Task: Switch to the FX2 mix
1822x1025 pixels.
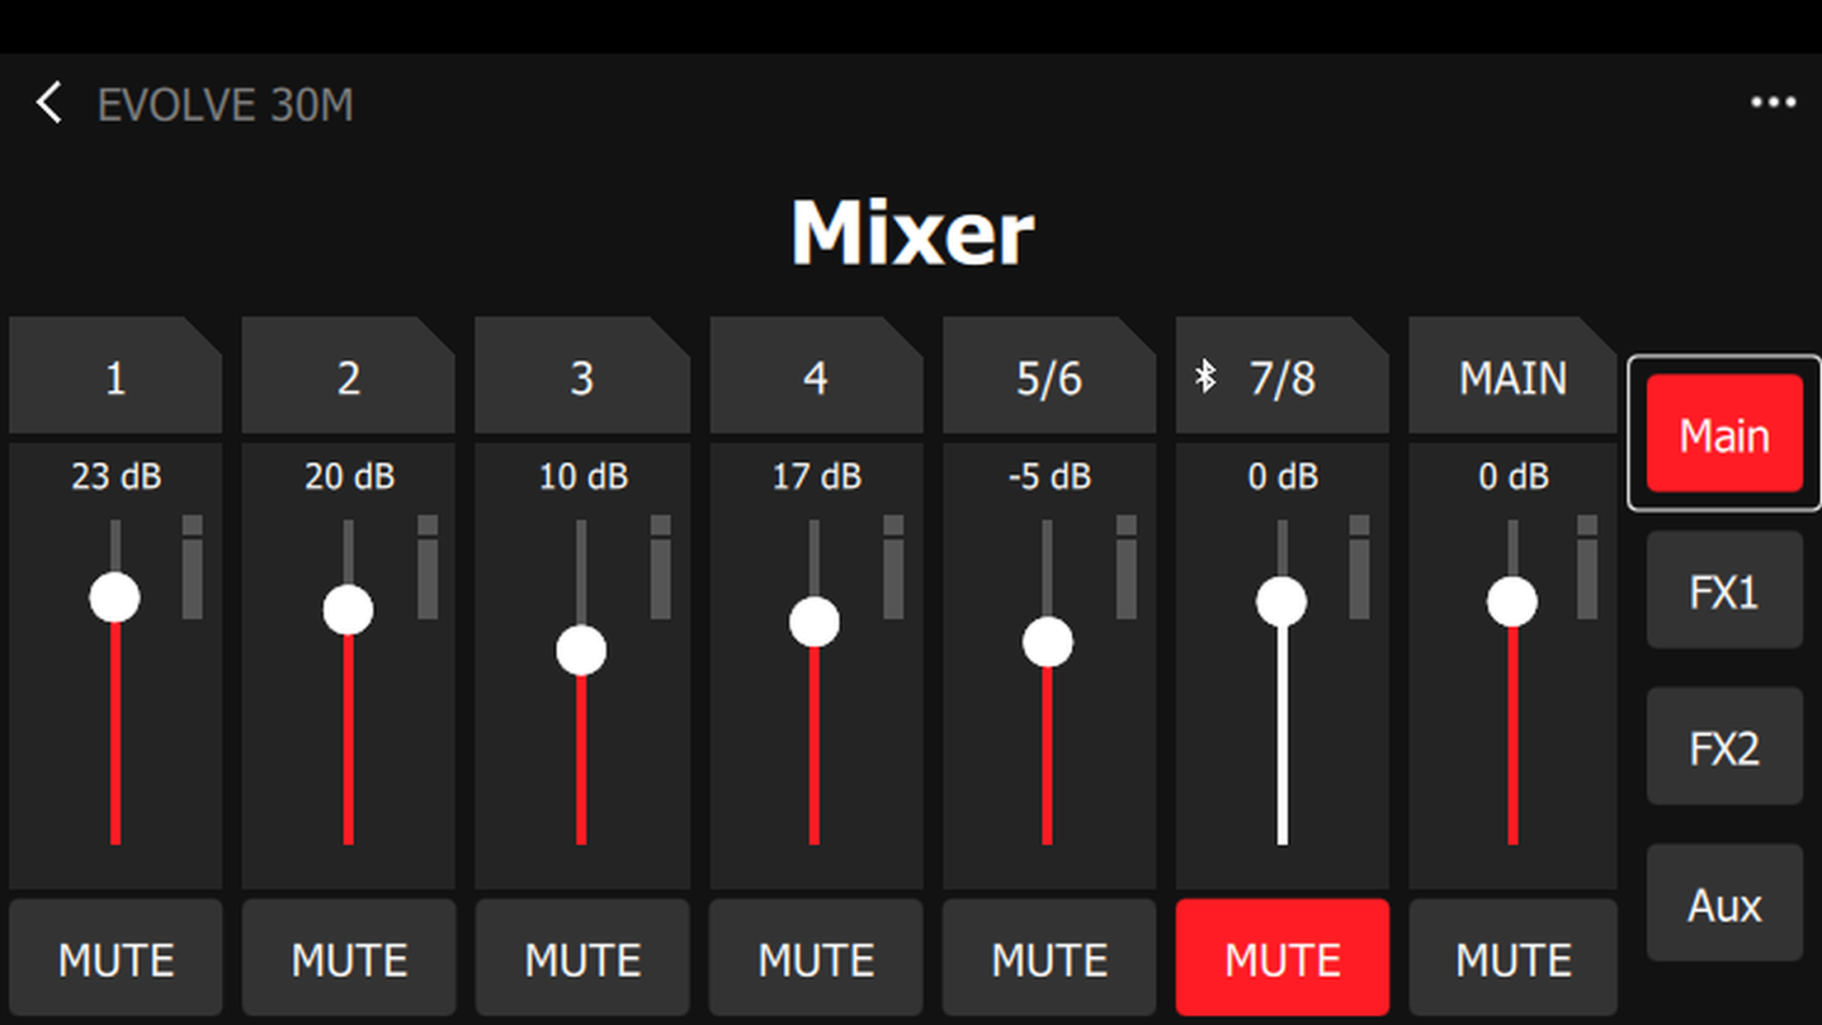Action: click(x=1725, y=747)
